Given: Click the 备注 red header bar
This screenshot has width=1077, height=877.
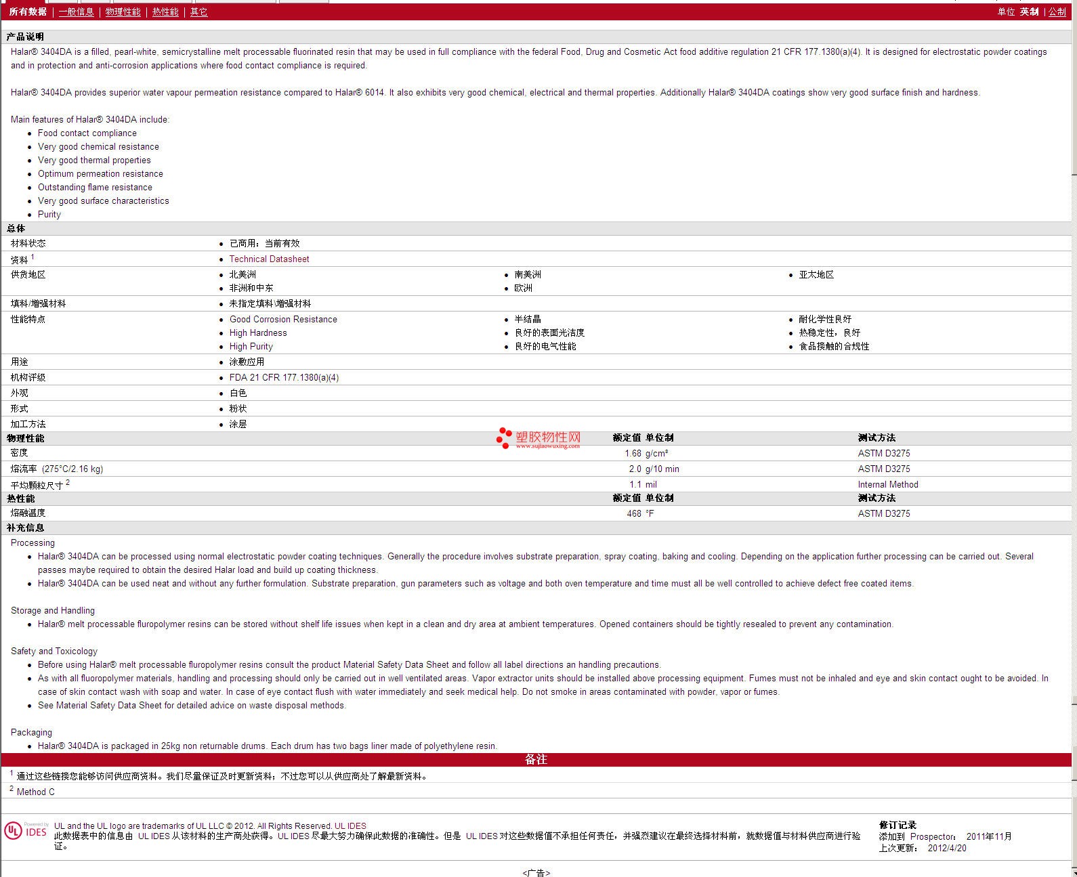Looking at the screenshot, I should 536,760.
